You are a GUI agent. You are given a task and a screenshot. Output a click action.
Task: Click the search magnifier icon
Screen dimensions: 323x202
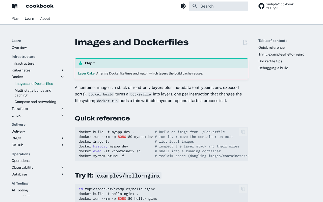195,6
